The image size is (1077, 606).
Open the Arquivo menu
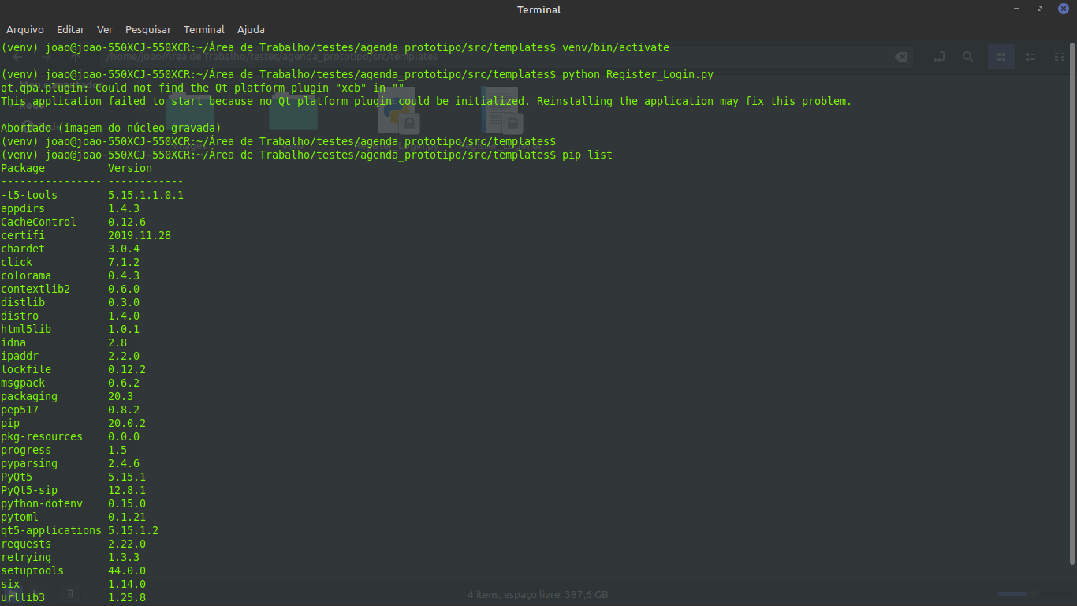(24, 29)
